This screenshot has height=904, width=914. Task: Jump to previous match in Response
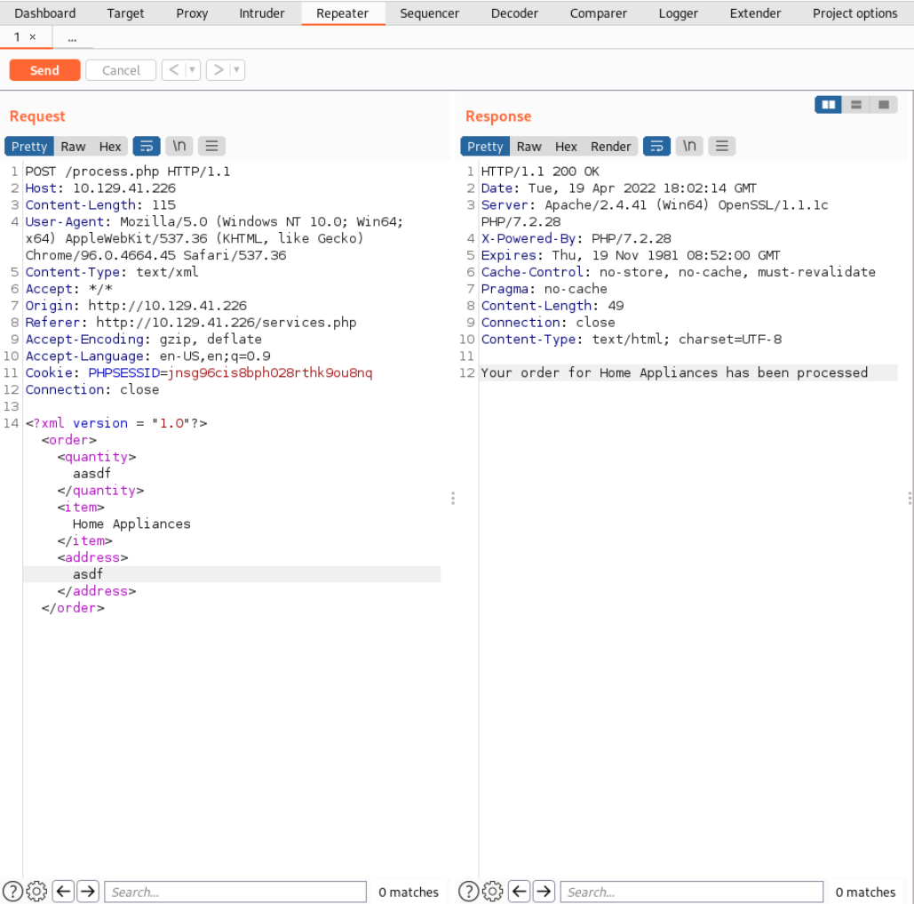[x=520, y=892]
